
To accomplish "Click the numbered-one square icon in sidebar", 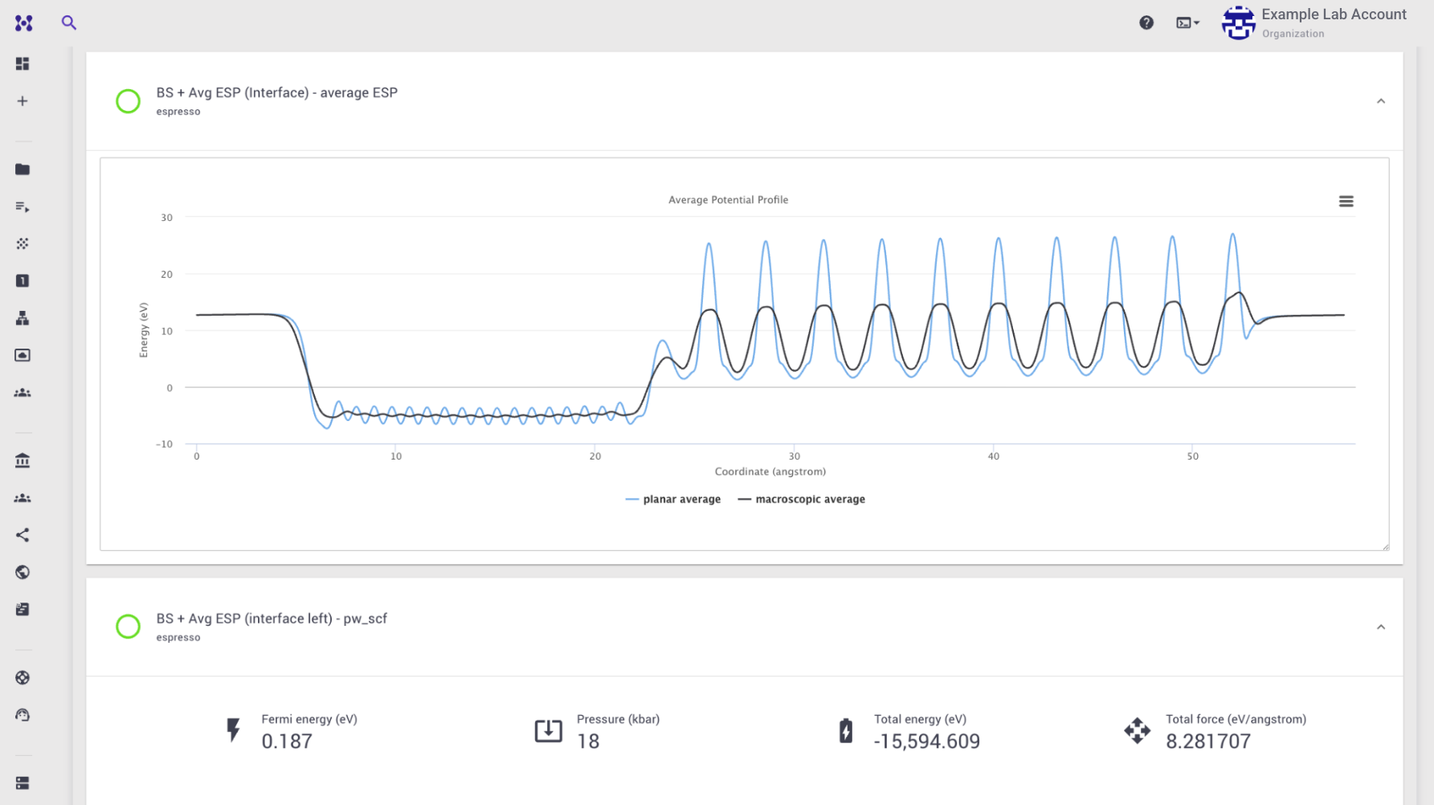I will (x=22, y=280).
